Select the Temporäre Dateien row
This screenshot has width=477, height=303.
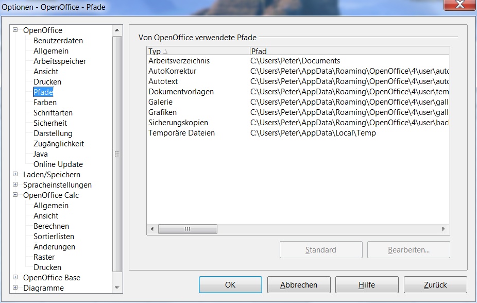(x=298, y=133)
